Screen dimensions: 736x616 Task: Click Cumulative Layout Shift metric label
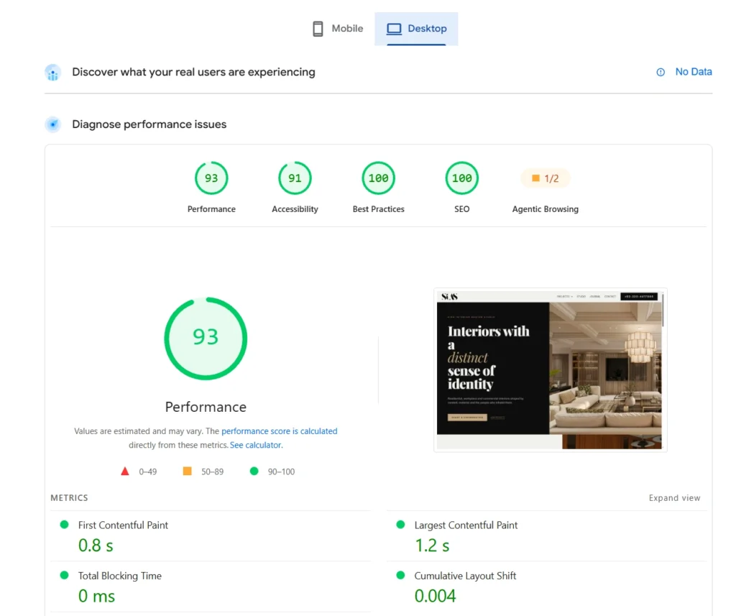click(465, 576)
